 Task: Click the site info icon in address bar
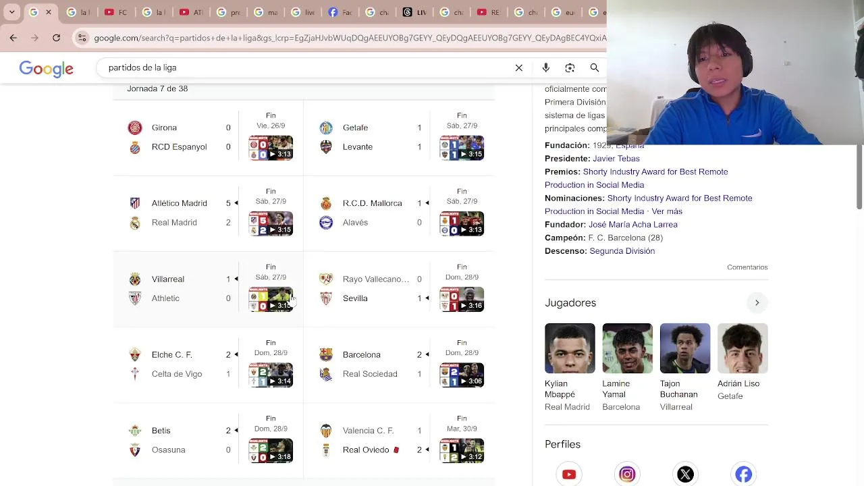(82, 38)
